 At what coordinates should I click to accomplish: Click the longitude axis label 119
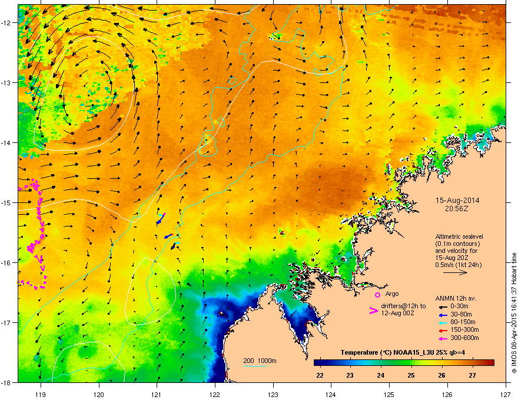tap(41, 394)
